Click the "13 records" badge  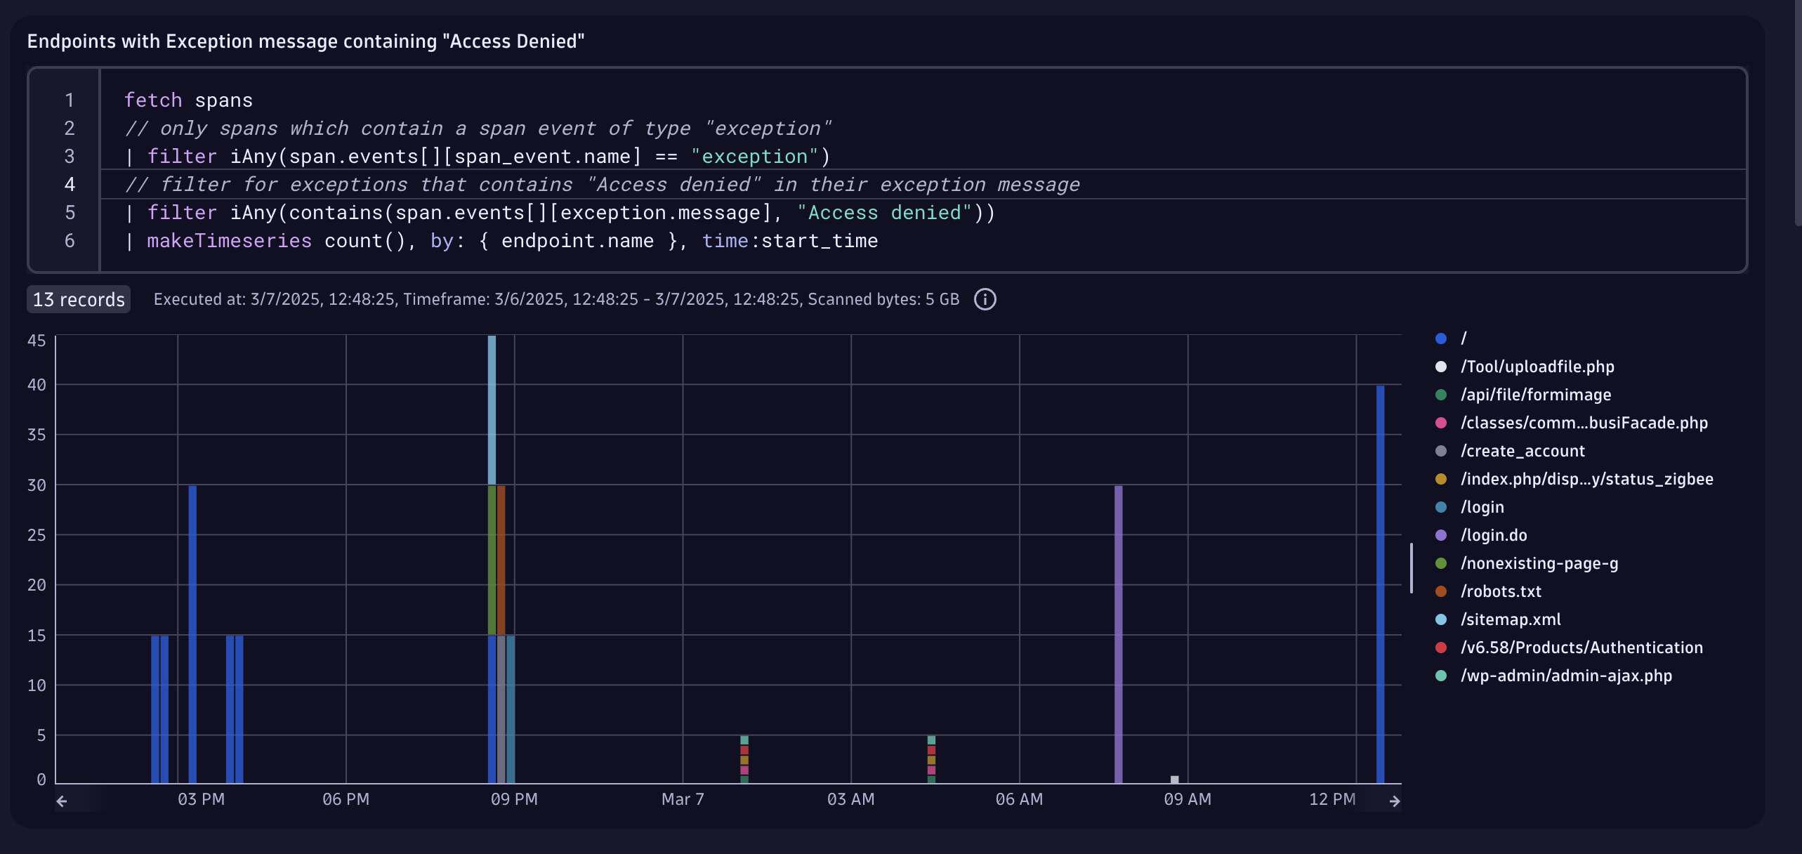tap(78, 298)
